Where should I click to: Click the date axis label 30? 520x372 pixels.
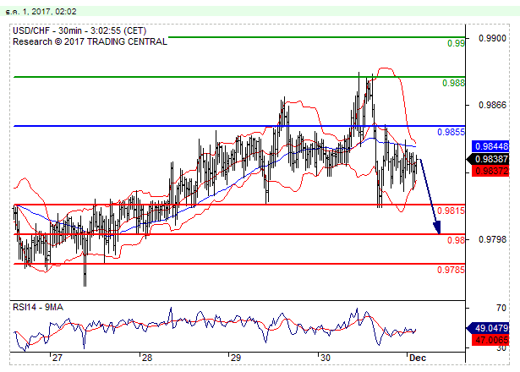click(x=326, y=358)
